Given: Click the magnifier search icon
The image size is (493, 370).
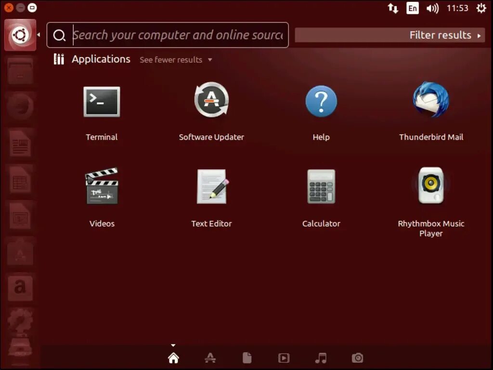Looking at the screenshot, I should [x=59, y=35].
